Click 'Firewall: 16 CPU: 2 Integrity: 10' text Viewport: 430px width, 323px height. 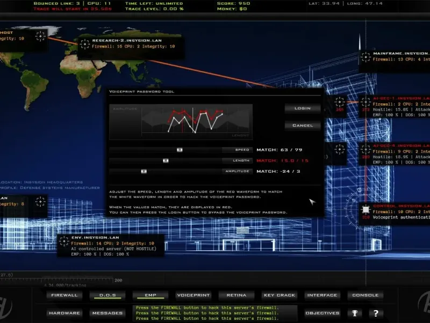[x=133, y=46]
